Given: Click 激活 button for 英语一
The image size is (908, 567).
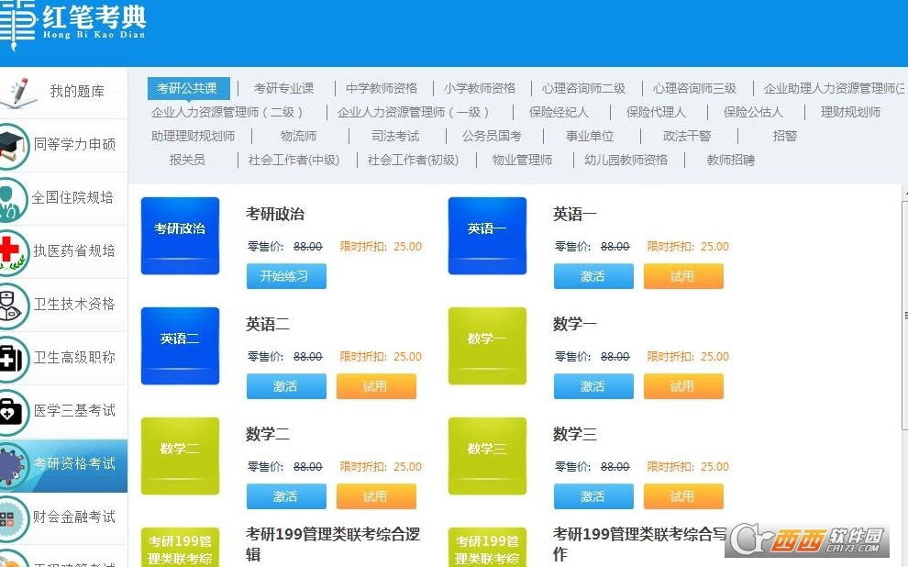Looking at the screenshot, I should click(593, 276).
